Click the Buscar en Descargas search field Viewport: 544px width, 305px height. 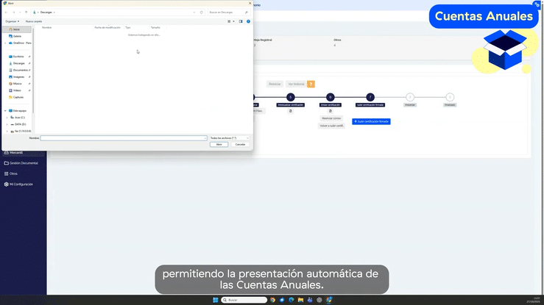228,12
